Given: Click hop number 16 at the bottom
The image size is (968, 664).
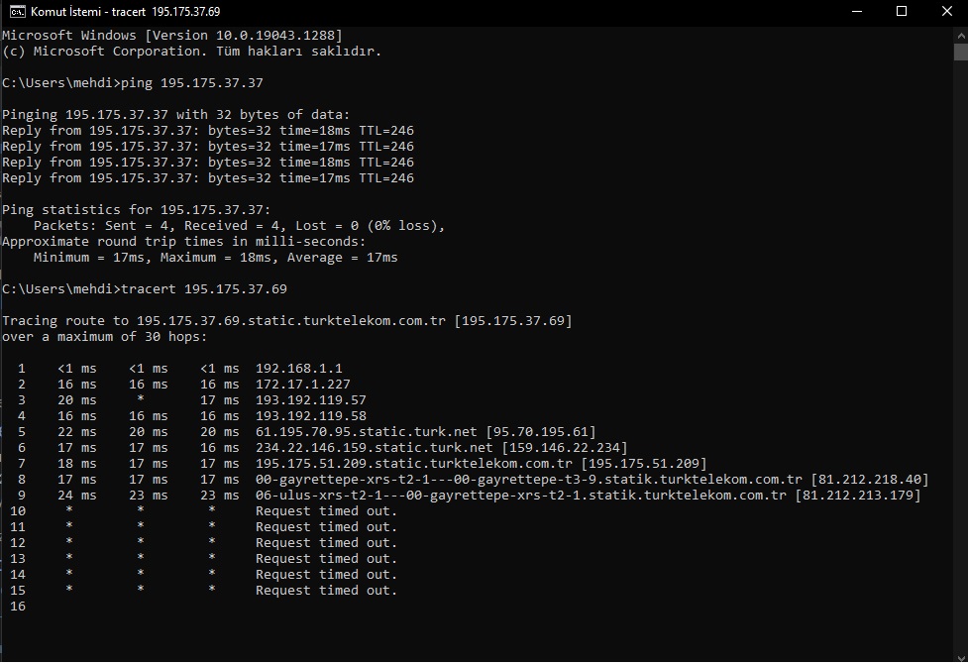Looking at the screenshot, I should click(18, 607).
